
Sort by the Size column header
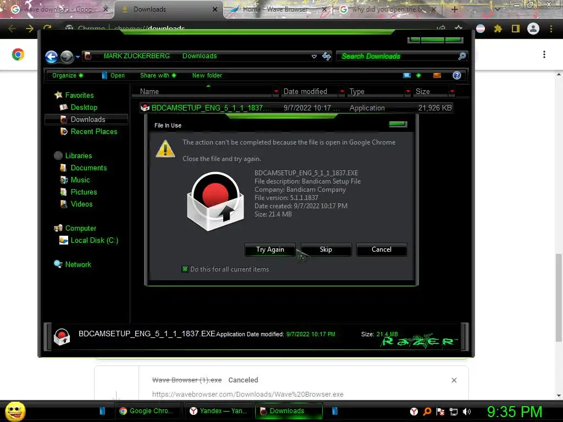point(431,92)
